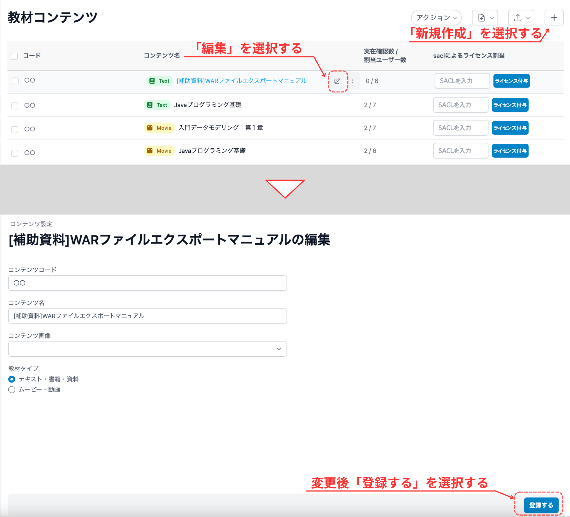Select the edit pencil icon for the WAR manual
Screen dimensions: 570x517
click(x=337, y=81)
